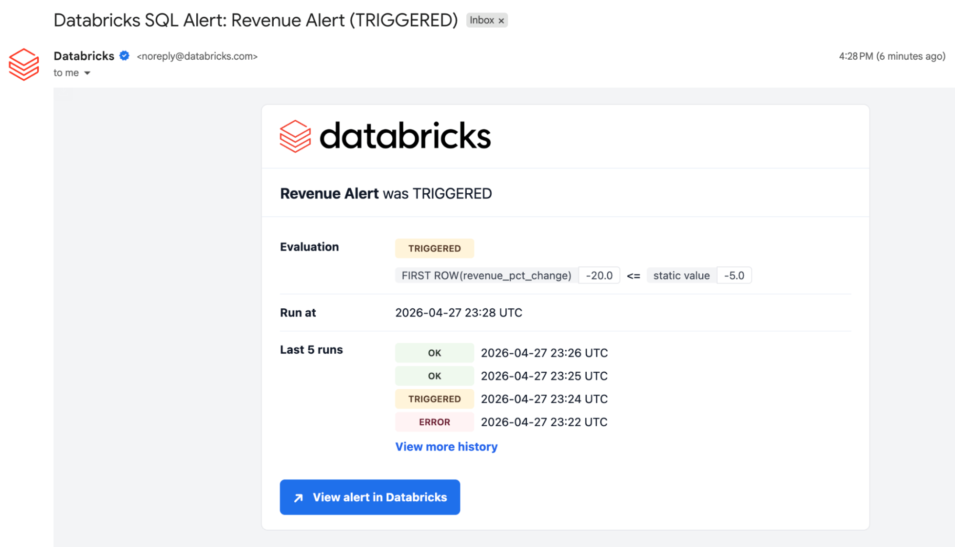Screen dimensions: 955x547
Task: Click the View alert in Databricks button
Action: [x=370, y=497]
